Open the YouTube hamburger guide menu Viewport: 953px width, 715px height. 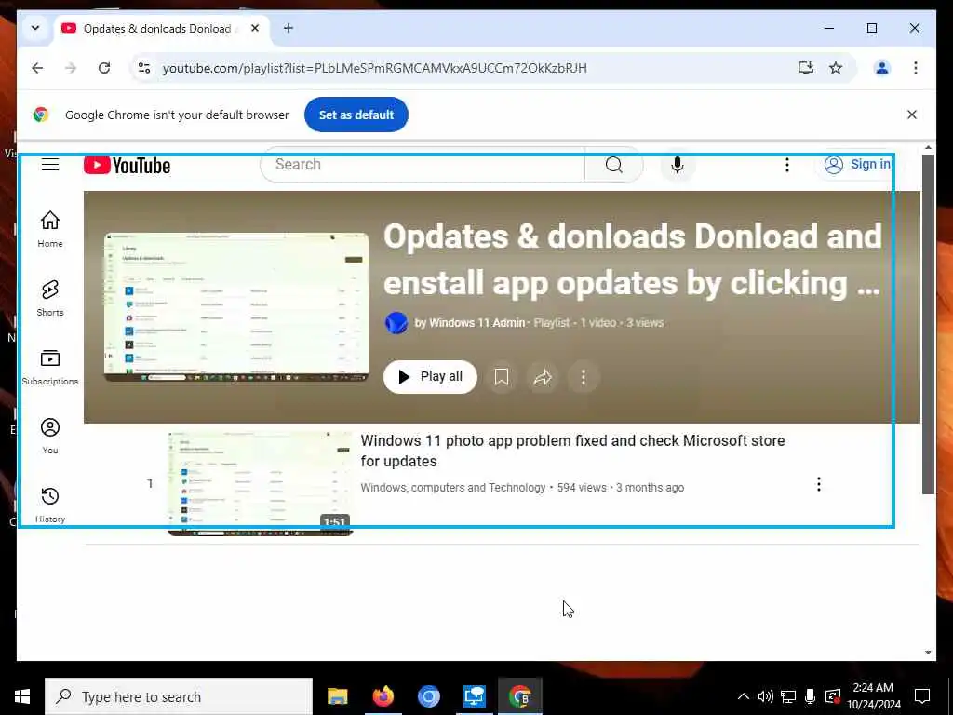pos(50,164)
